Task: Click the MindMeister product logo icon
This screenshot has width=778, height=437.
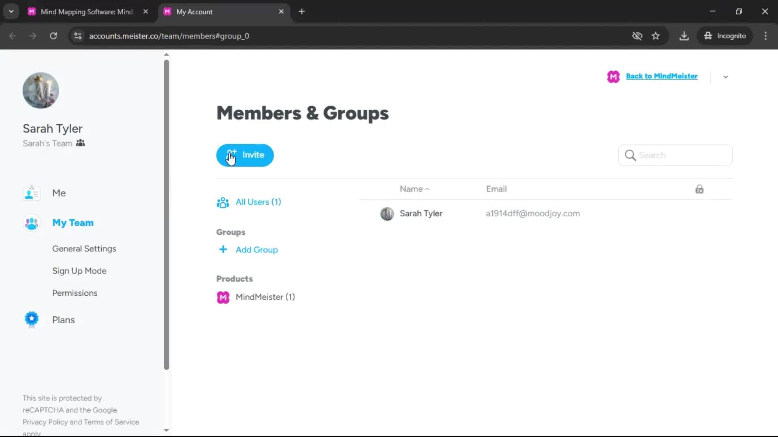Action: pos(223,297)
